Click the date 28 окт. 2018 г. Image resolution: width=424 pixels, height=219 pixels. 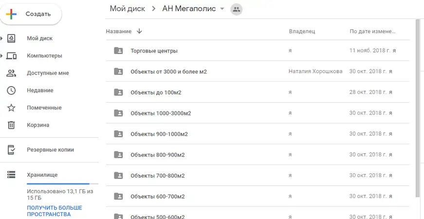pyautogui.click(x=368, y=92)
